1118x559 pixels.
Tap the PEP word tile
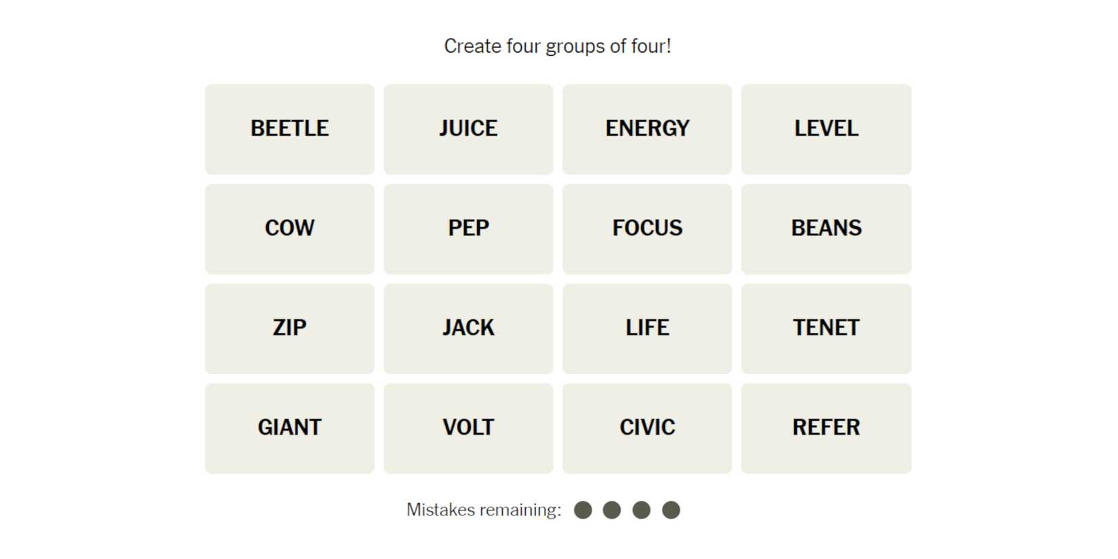point(468,228)
